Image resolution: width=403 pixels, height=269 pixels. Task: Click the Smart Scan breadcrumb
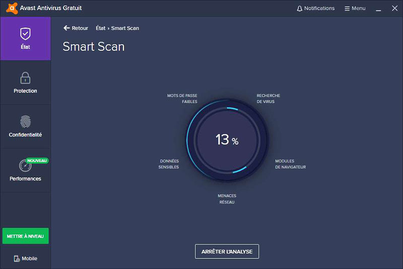tap(125, 28)
